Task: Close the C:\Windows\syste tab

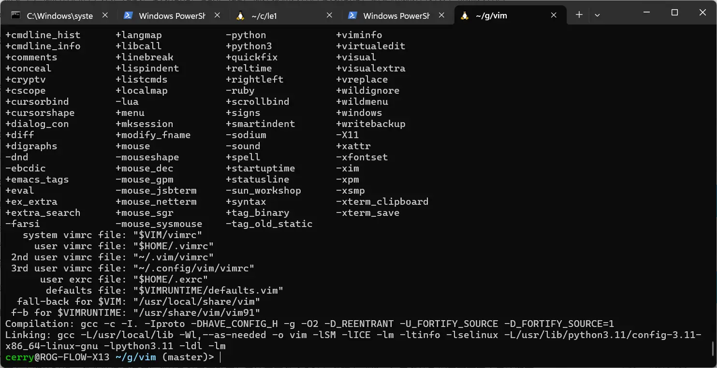Action: point(105,15)
